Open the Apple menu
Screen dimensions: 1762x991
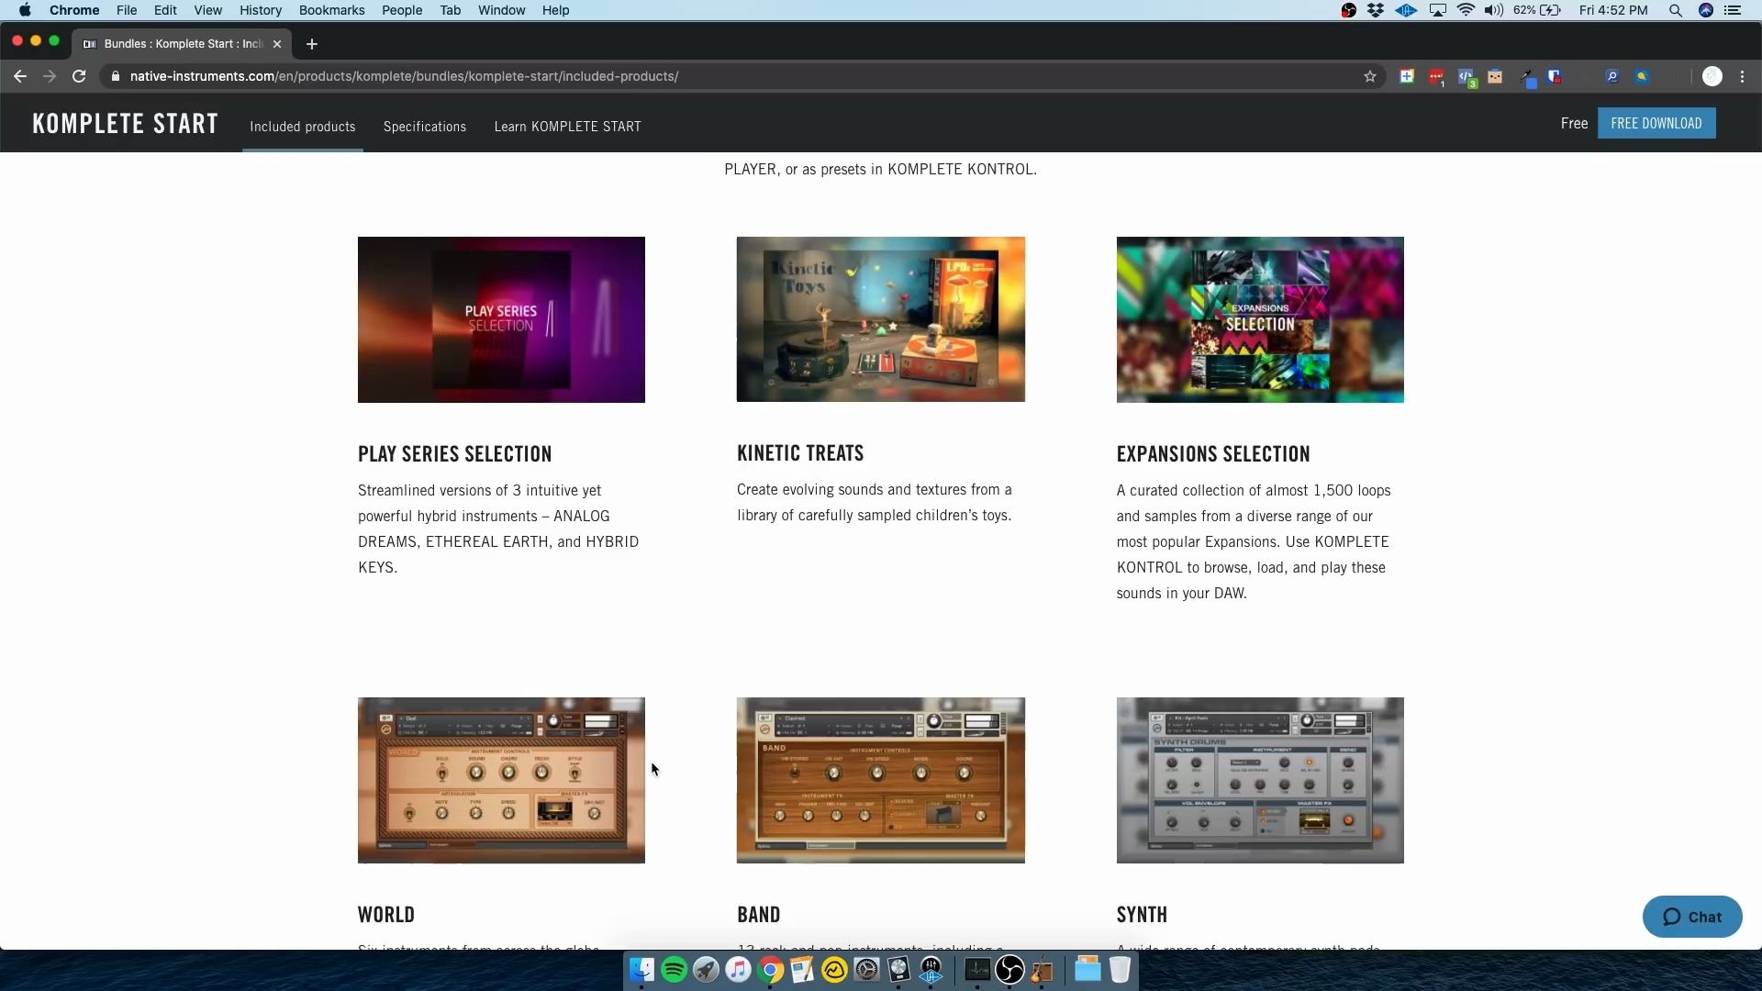click(25, 10)
